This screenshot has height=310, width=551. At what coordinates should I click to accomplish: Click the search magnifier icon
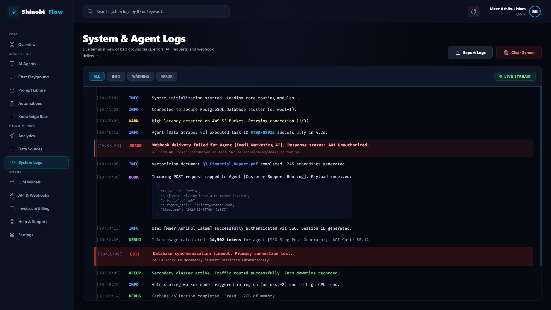pos(90,11)
